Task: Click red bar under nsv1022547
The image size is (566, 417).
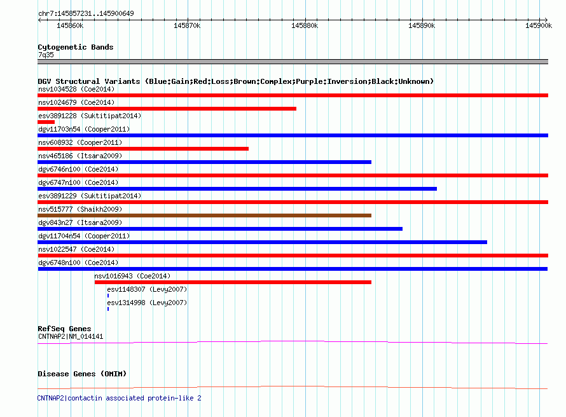Action: click(293, 256)
